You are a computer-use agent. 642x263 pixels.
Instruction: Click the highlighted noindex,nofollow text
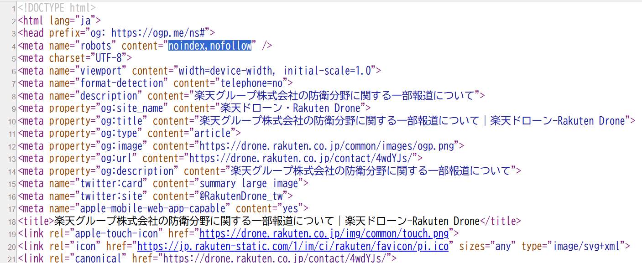coord(210,46)
